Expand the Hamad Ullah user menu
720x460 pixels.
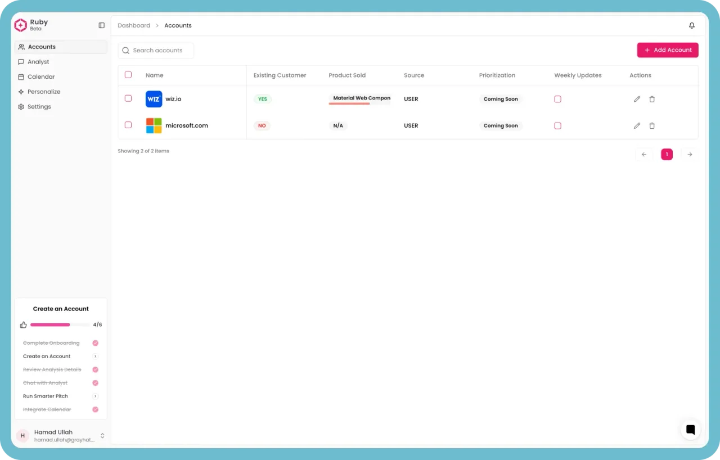point(102,436)
